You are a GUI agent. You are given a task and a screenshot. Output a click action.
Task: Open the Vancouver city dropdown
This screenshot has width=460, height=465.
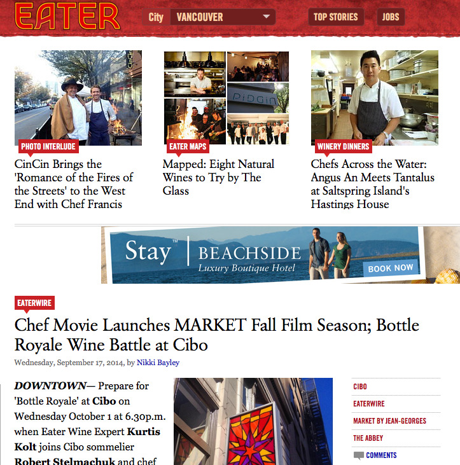point(223,17)
